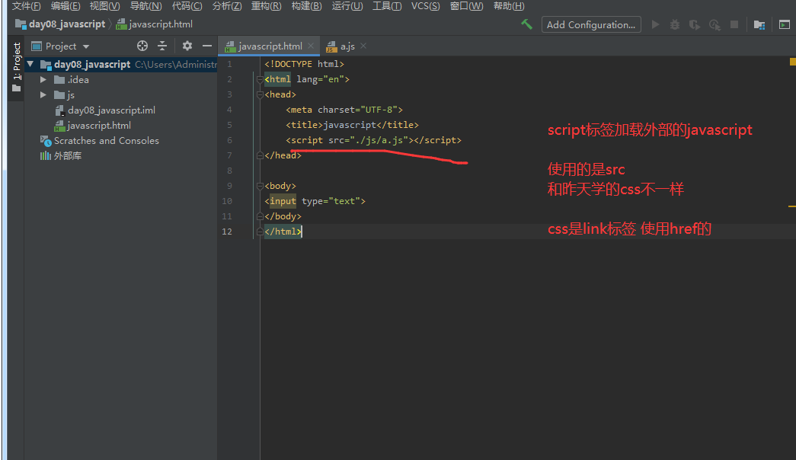Open the 导航(N) menu

pos(145,6)
